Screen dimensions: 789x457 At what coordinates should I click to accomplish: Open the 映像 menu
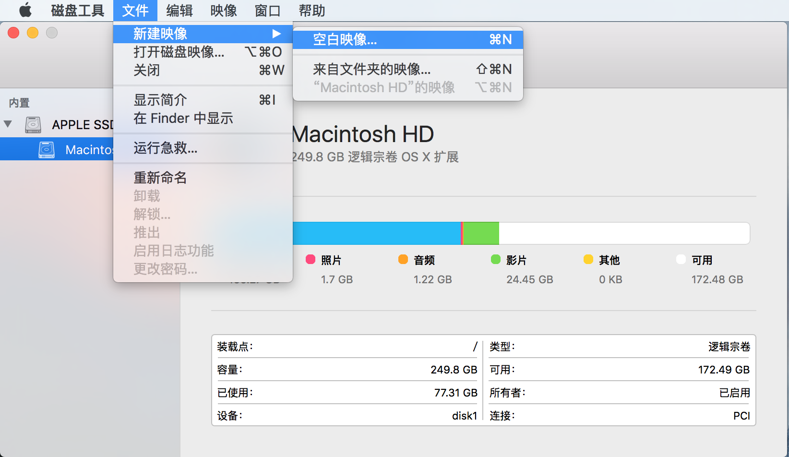(224, 10)
